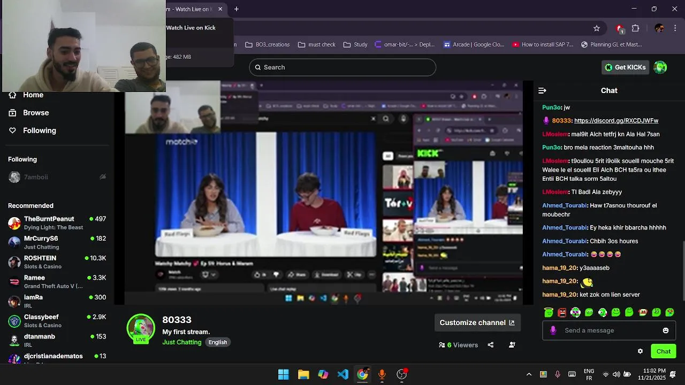
Task: Switch language with ENG FR indicator
Action: tap(589, 374)
